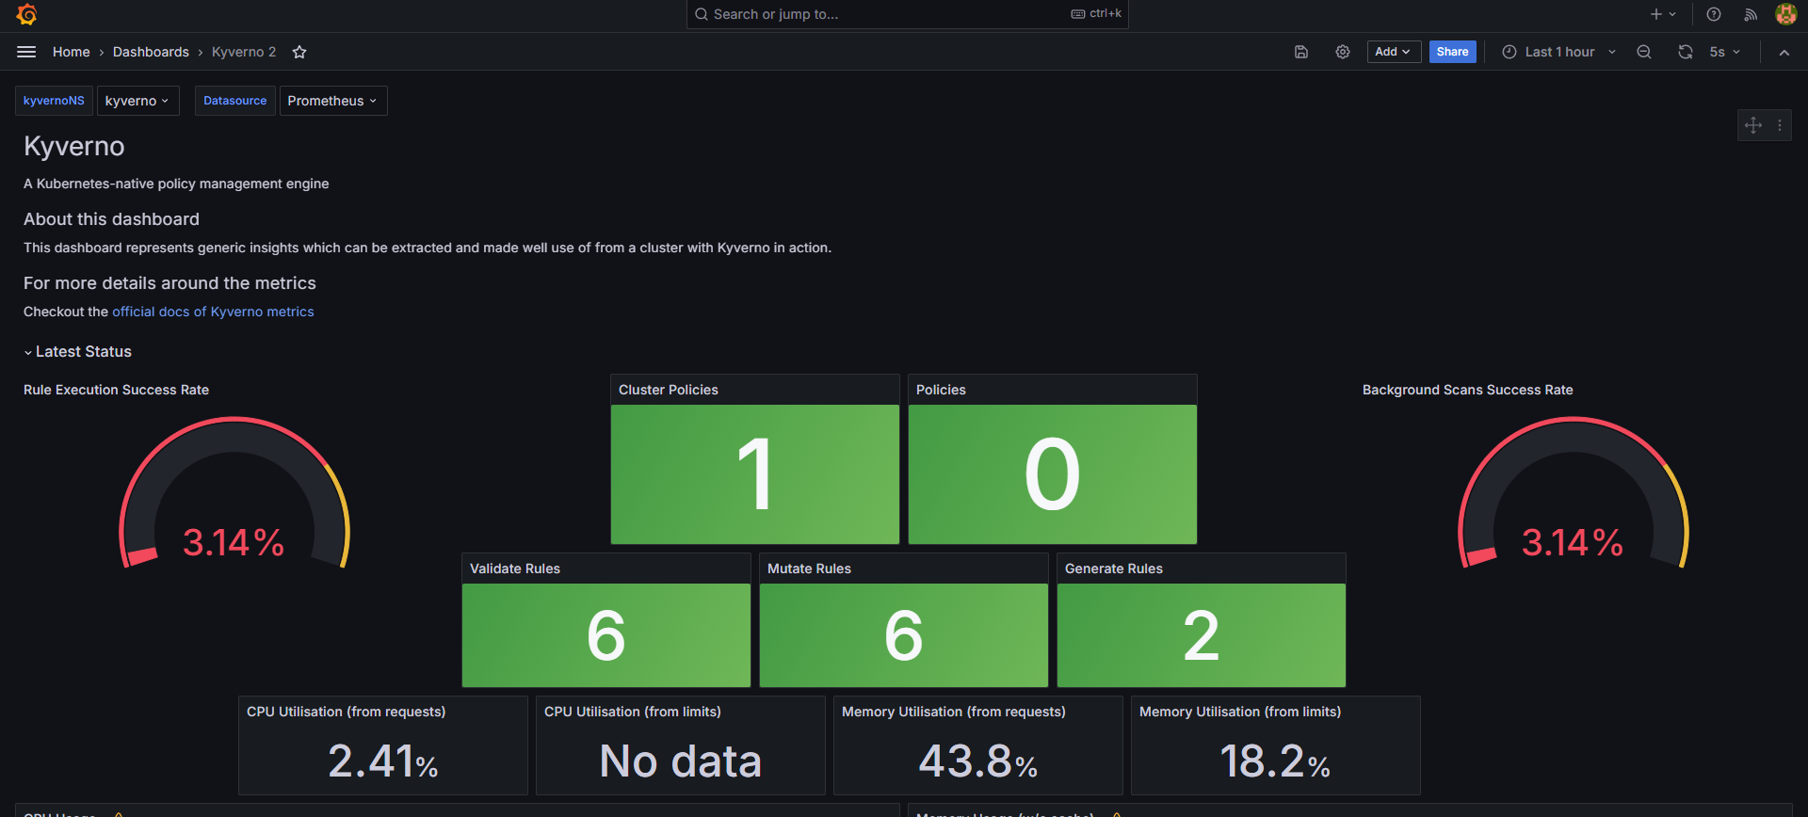The width and height of the screenshot is (1808, 817).
Task: Open the Add dropdown
Action: click(x=1394, y=52)
